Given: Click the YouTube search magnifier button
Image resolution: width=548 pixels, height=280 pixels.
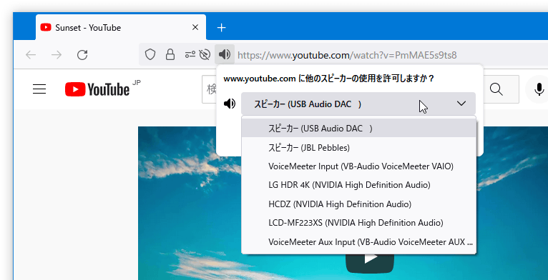Looking at the screenshot, I should tap(496, 89).
